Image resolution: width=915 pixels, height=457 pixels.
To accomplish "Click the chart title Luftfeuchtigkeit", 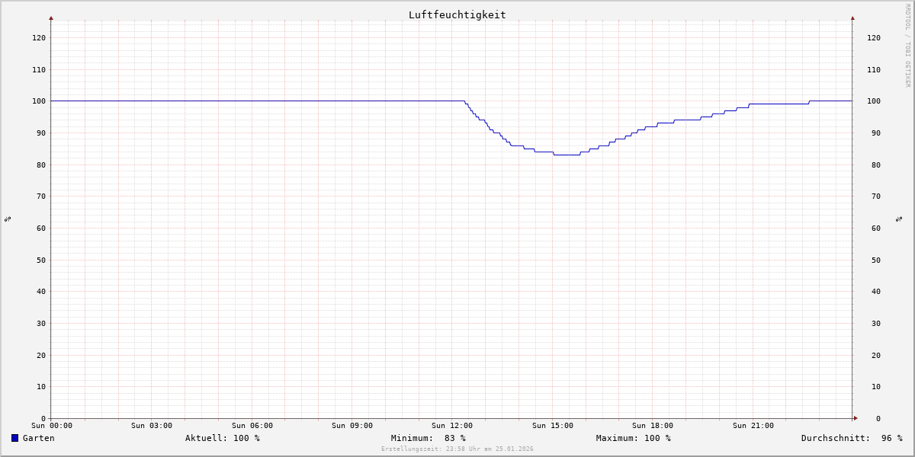I will 457,14.
